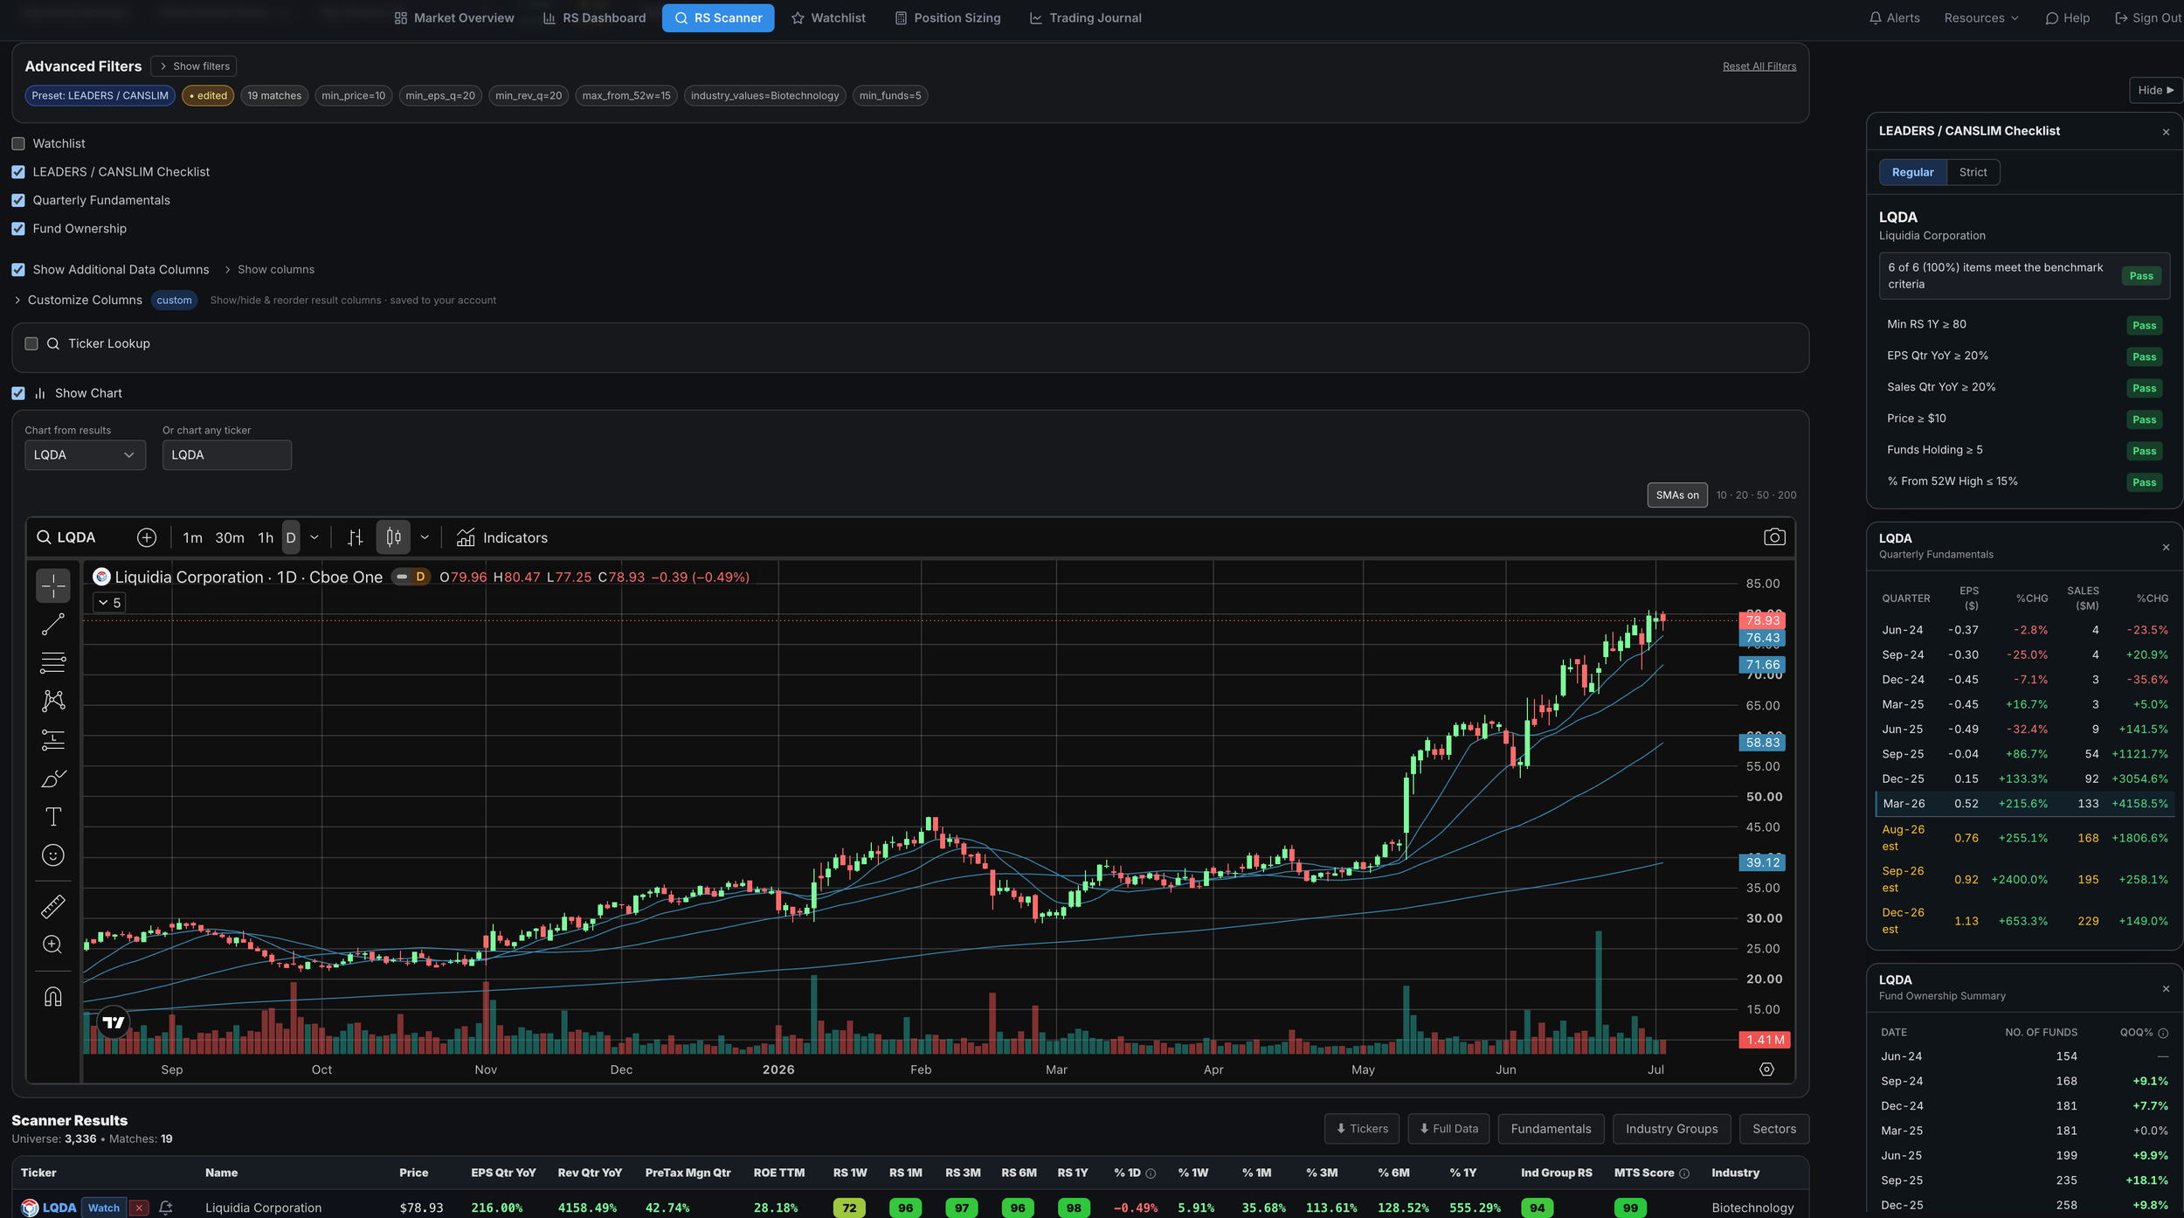The height and width of the screenshot is (1218, 2184).
Task: Open the Industry Groups view
Action: [x=1671, y=1129]
